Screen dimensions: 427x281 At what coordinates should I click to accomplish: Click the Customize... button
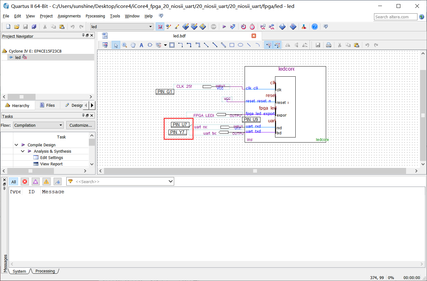click(81, 125)
